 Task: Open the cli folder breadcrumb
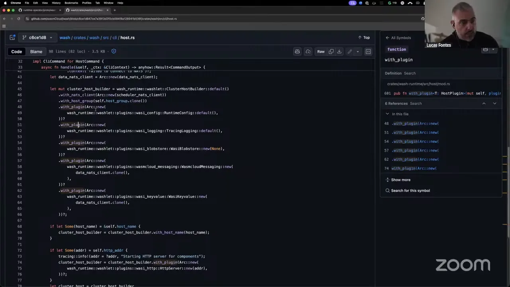[x=114, y=37]
